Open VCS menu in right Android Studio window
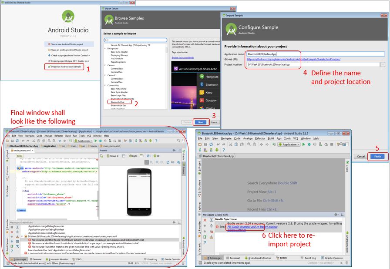Screen dimensions: 390x269 point(296,138)
